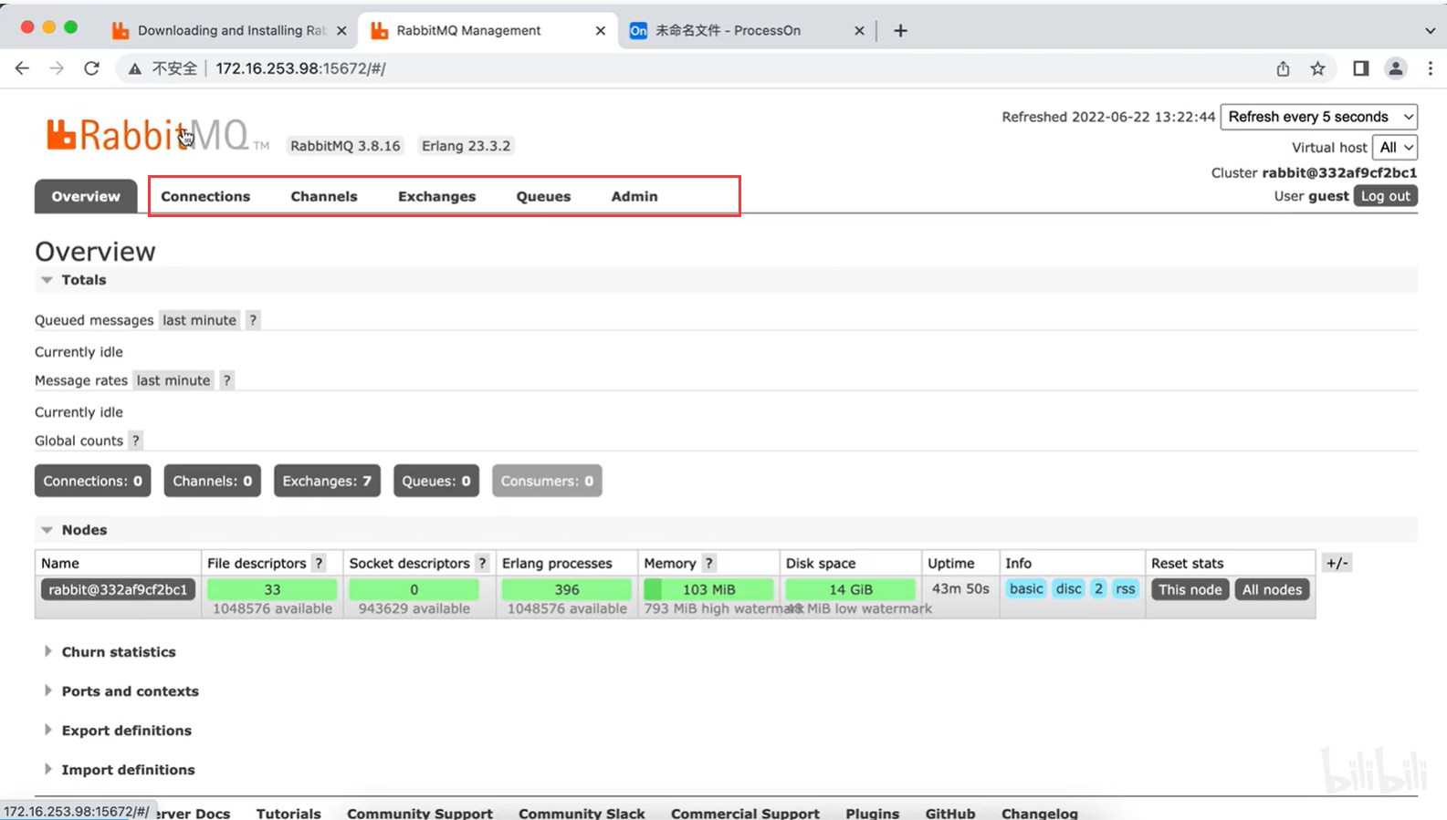Image resolution: width=1447 pixels, height=820 pixels.
Task: Switch to the Overview tab
Action: [86, 196]
